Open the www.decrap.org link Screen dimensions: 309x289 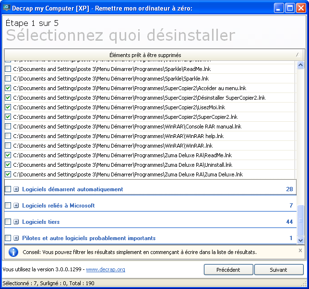coord(106,269)
